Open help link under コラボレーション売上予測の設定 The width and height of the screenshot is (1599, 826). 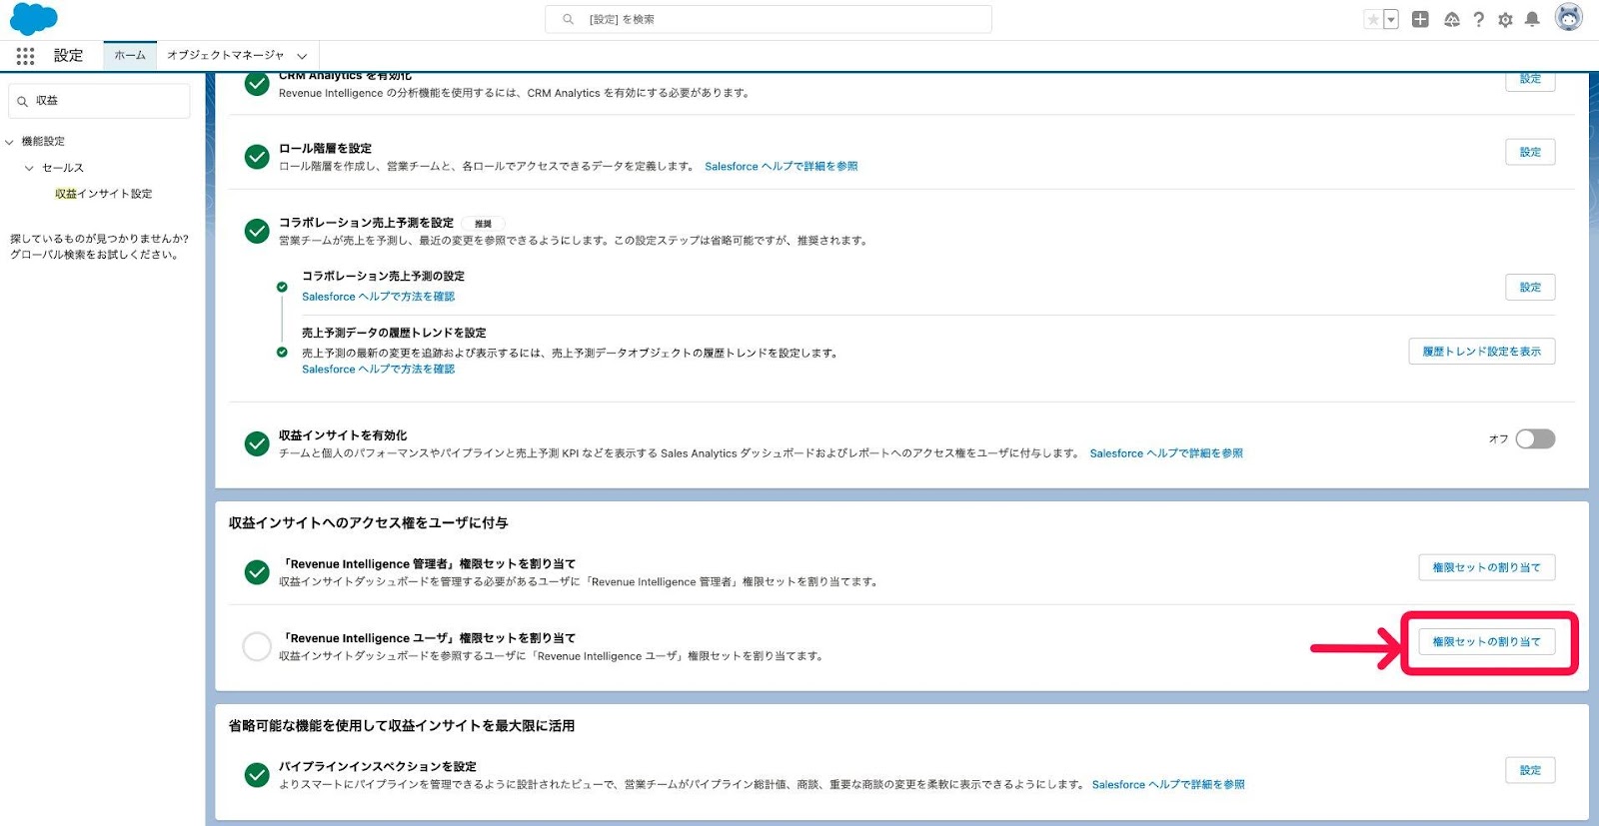(x=379, y=297)
